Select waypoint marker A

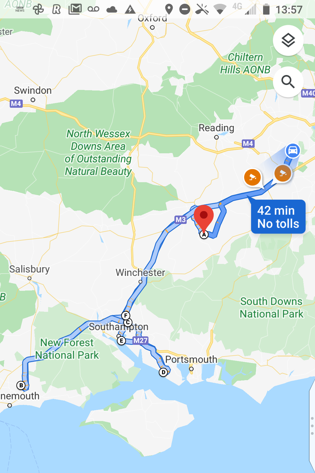click(204, 234)
